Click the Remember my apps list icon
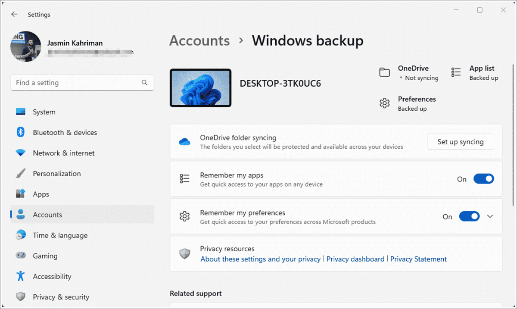Viewport: 517px width, 309px height. coord(185,179)
